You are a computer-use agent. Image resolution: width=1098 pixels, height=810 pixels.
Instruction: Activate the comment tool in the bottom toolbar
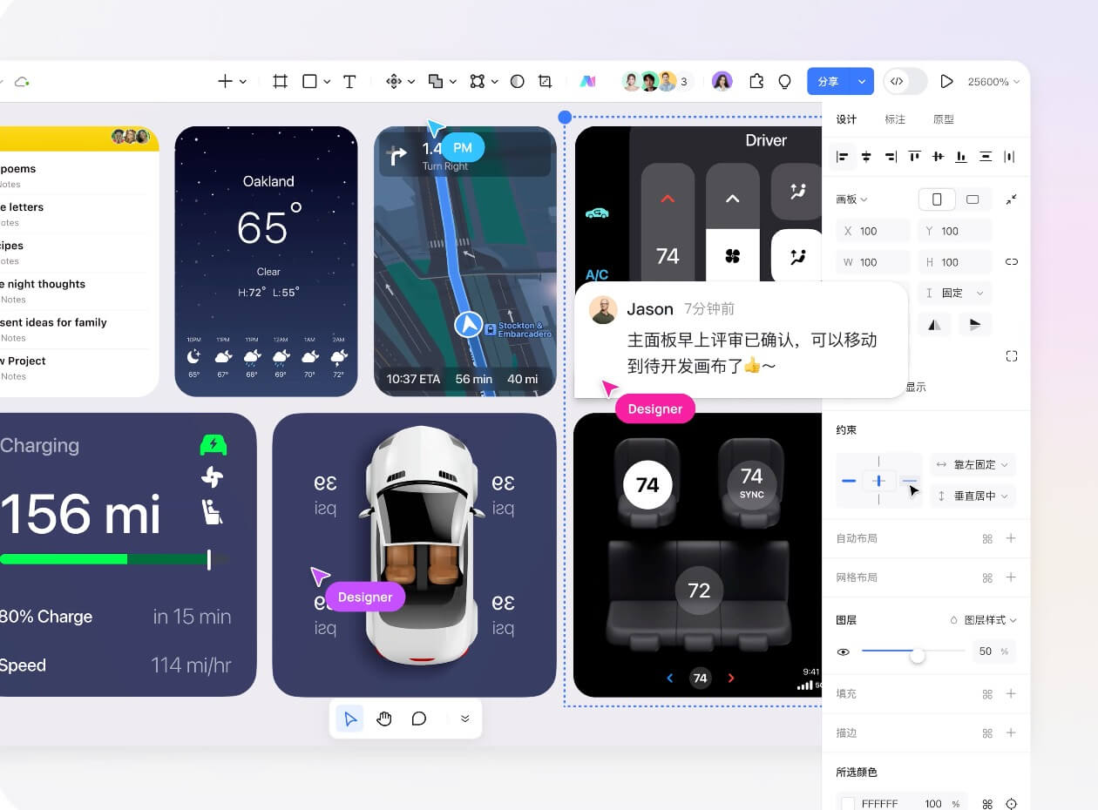tap(419, 719)
